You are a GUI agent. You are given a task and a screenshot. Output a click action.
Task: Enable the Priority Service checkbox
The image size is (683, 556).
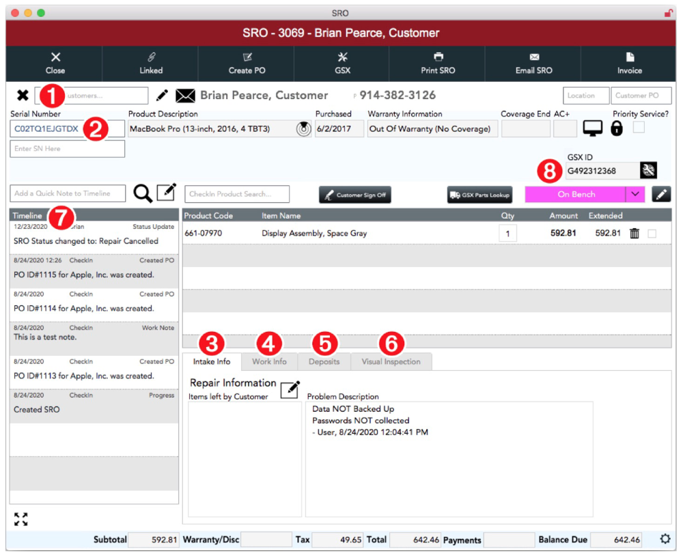639,127
